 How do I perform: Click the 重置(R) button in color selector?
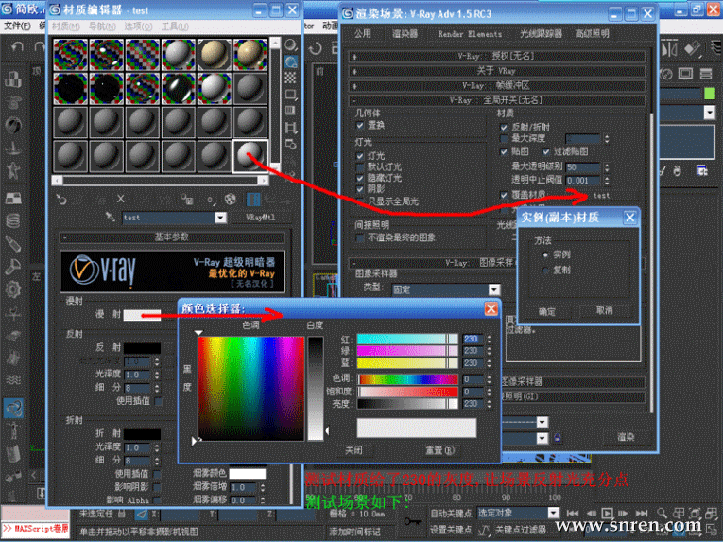click(x=439, y=450)
